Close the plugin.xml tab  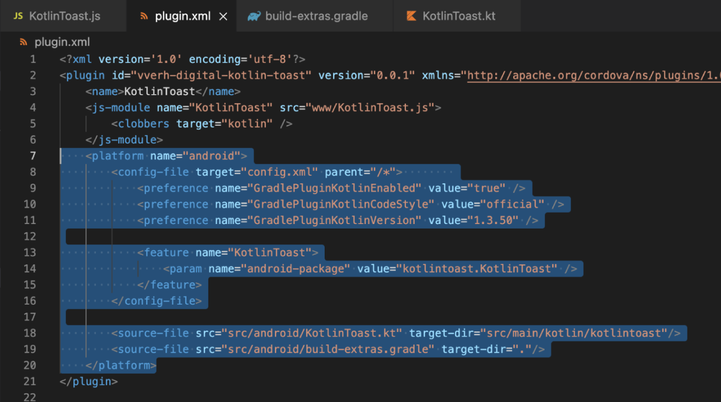223,17
